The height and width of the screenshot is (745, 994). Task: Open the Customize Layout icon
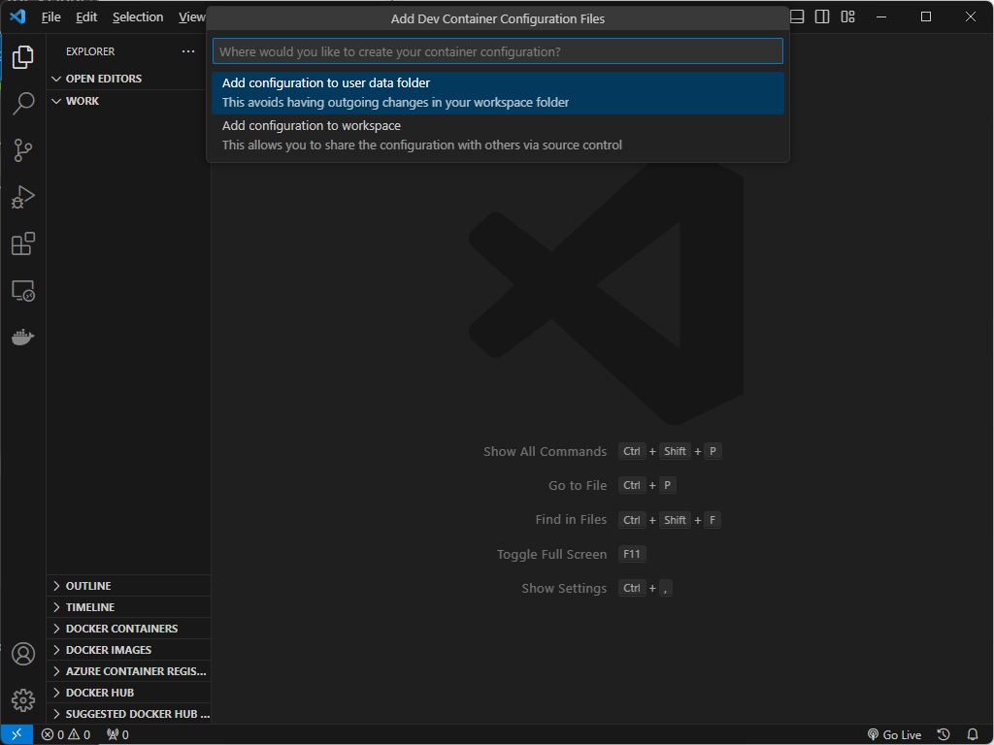pyautogui.click(x=848, y=17)
